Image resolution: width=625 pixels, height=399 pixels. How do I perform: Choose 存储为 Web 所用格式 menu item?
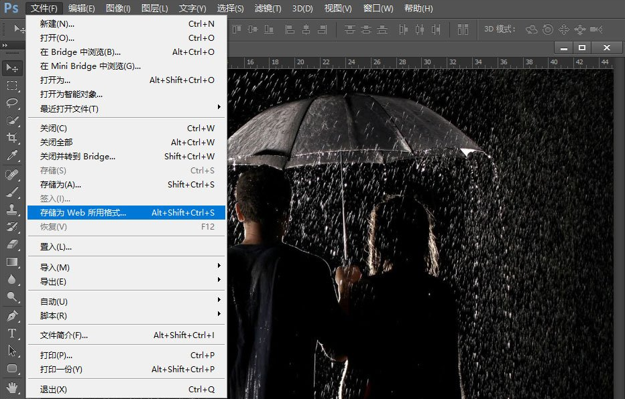[x=127, y=213]
